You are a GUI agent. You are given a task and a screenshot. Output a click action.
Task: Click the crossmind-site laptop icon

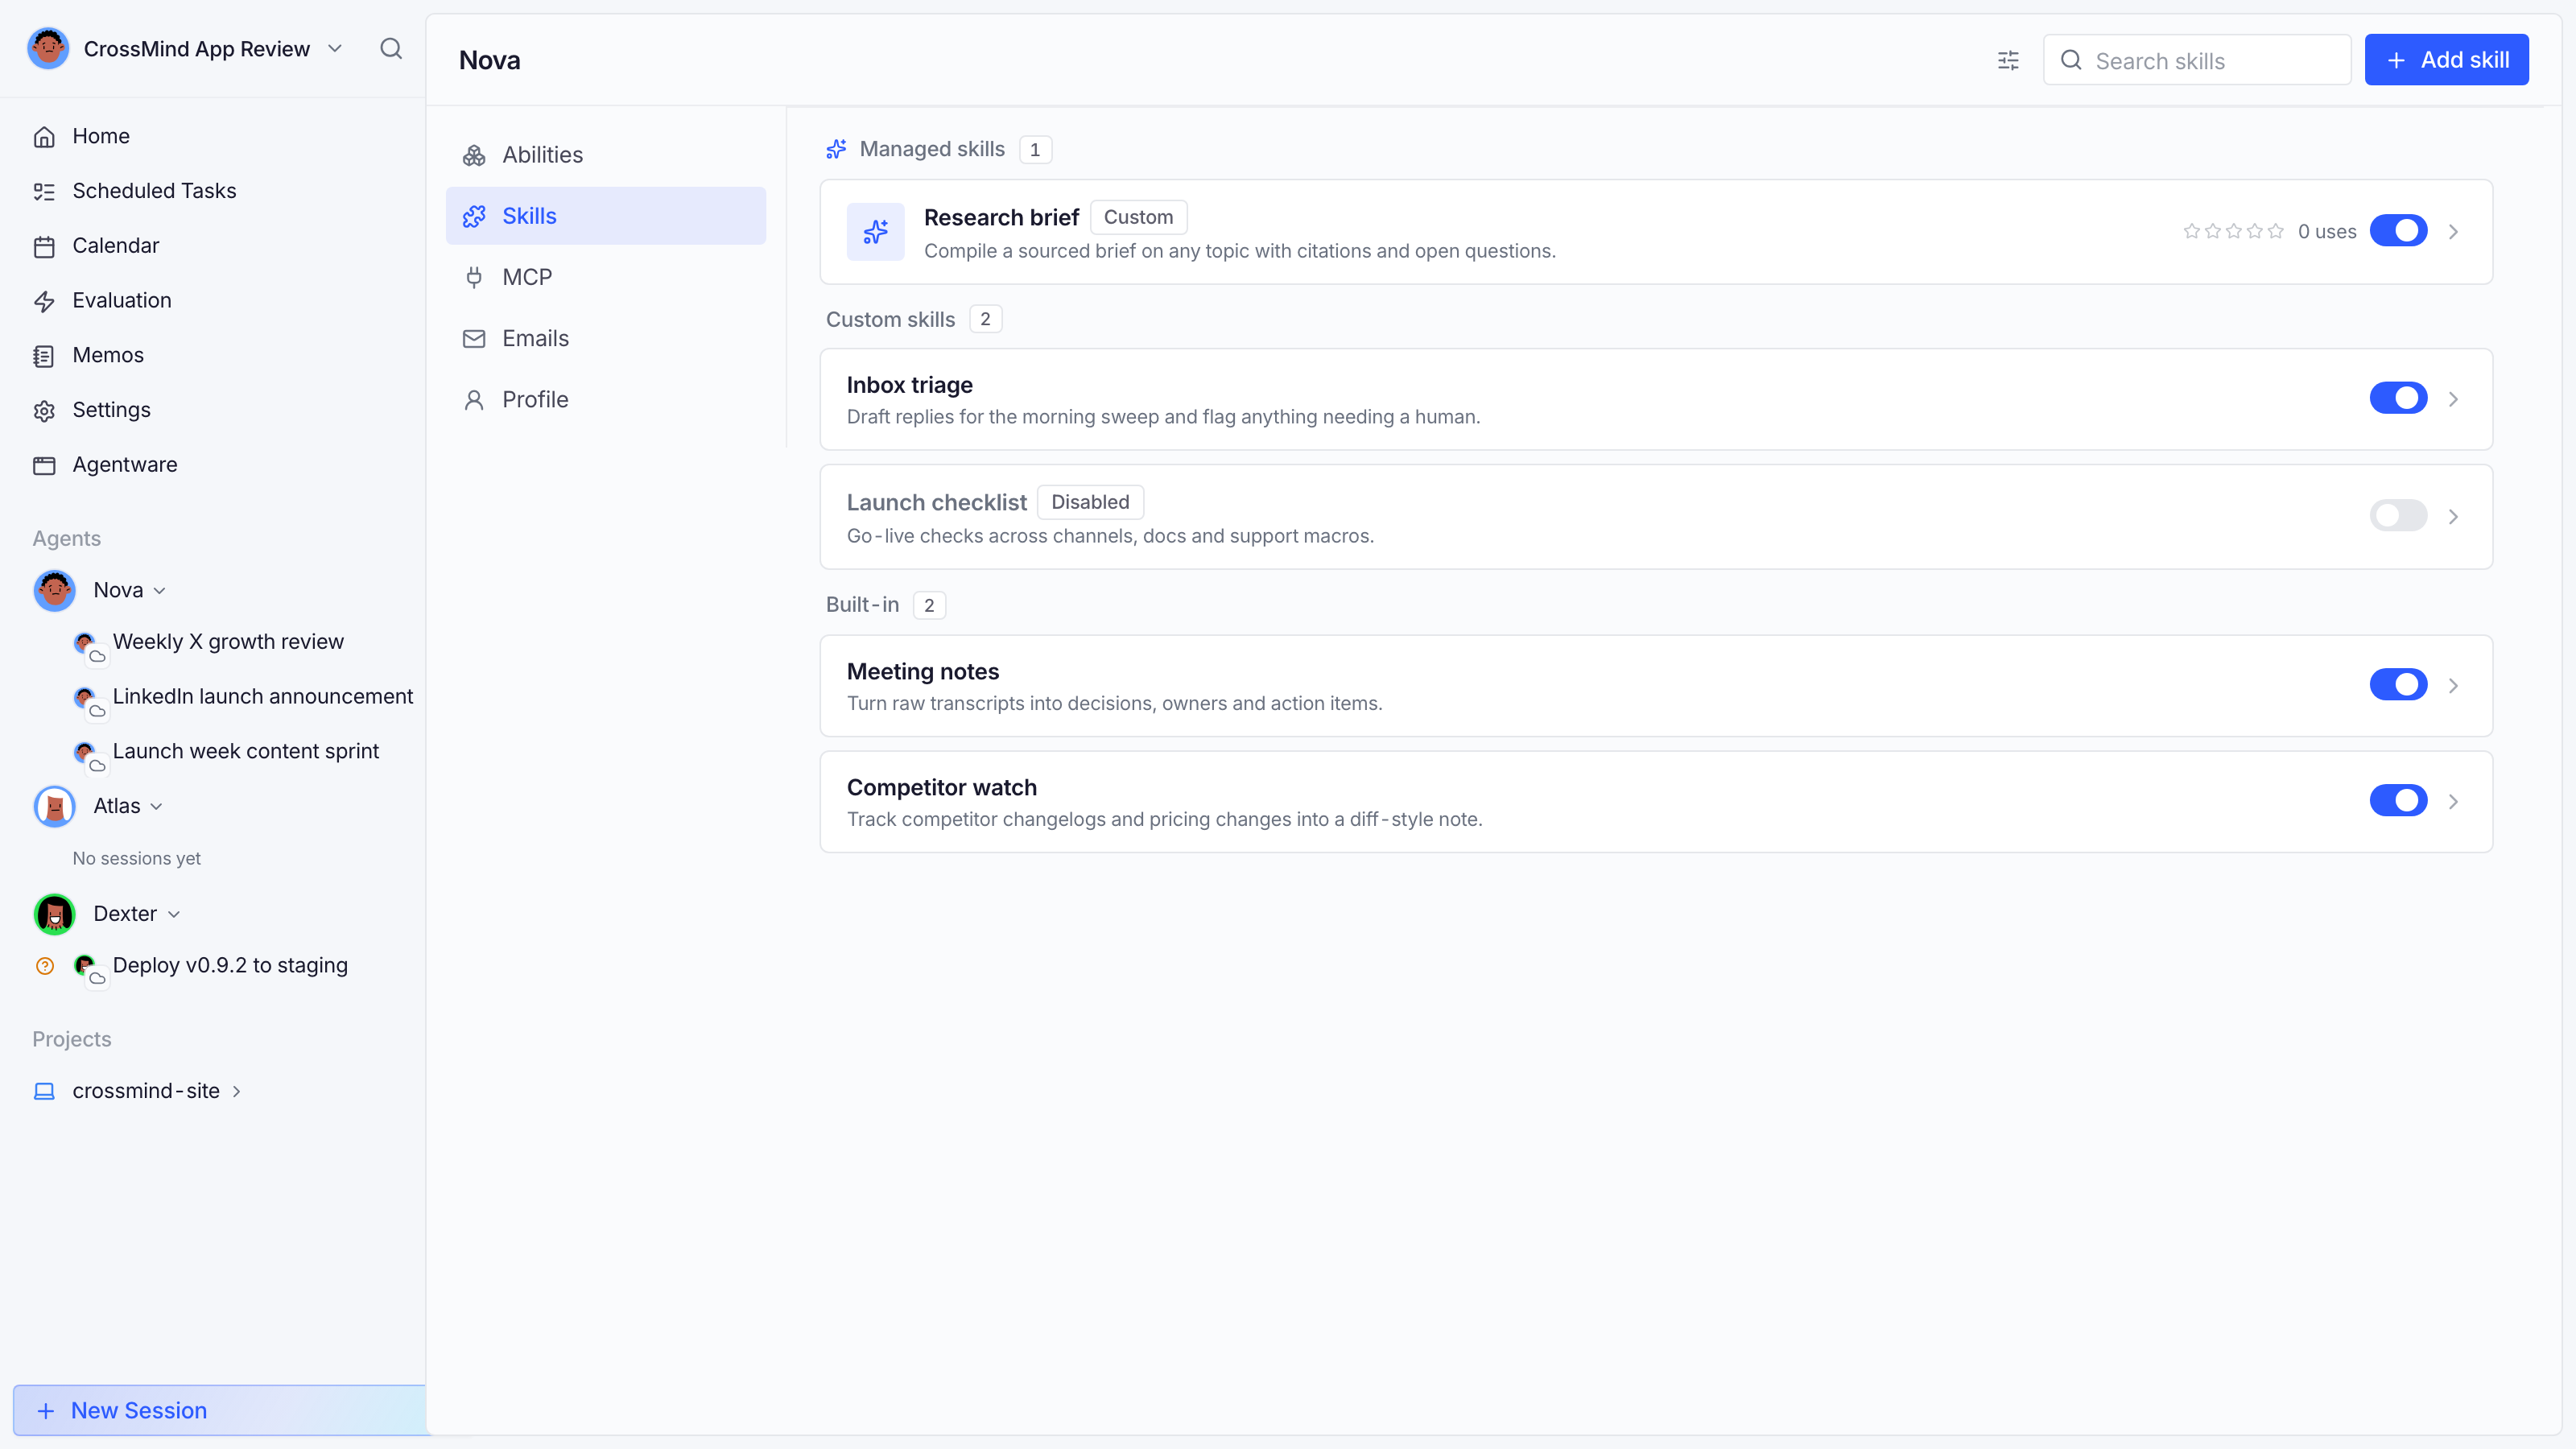[44, 1091]
